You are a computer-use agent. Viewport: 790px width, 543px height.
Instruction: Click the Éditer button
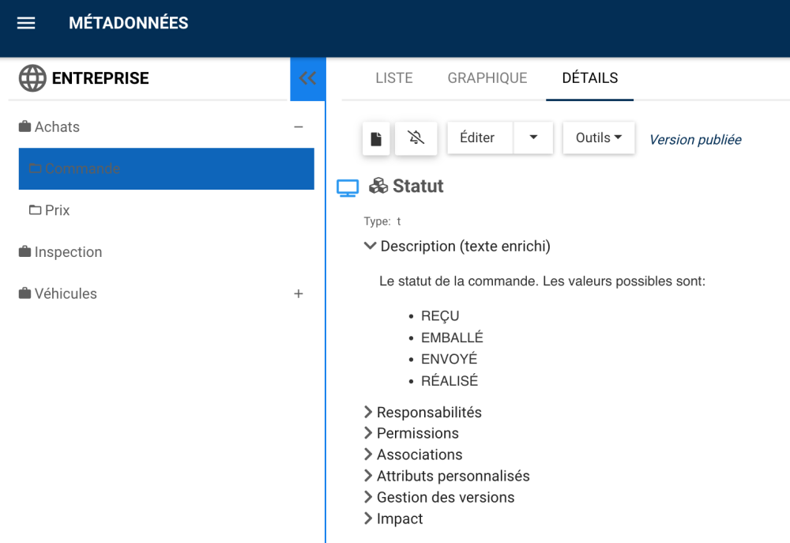[477, 138]
